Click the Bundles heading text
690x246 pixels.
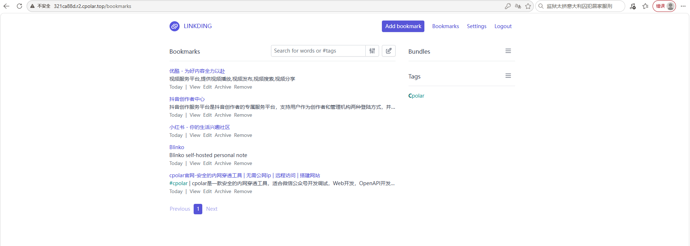pos(419,52)
